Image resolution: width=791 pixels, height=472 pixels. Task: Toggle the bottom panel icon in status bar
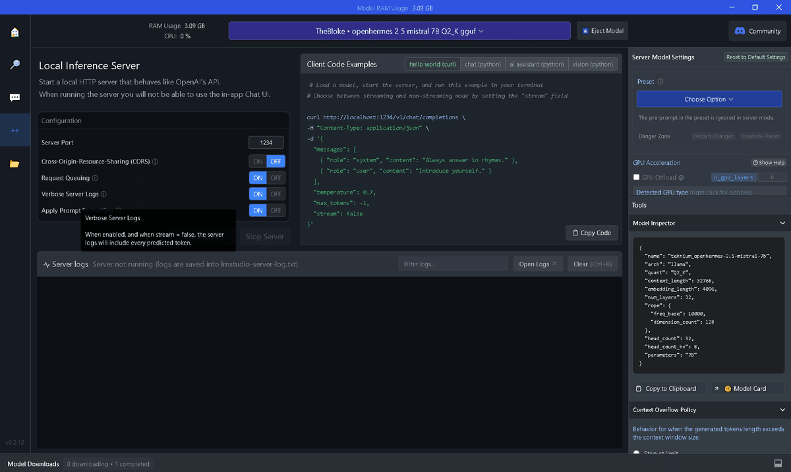click(x=778, y=464)
